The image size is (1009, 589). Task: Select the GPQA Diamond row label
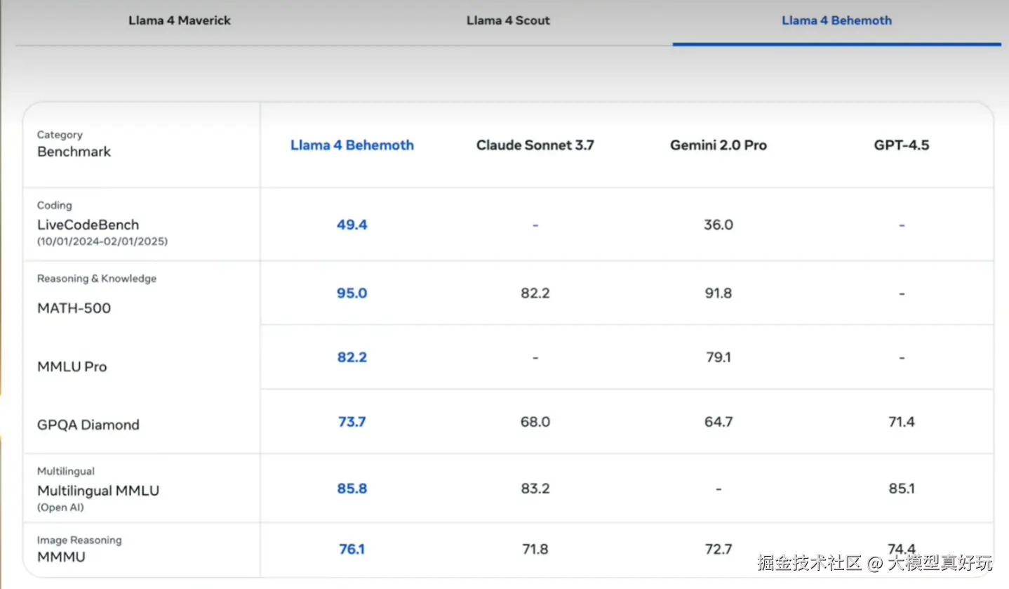point(88,425)
